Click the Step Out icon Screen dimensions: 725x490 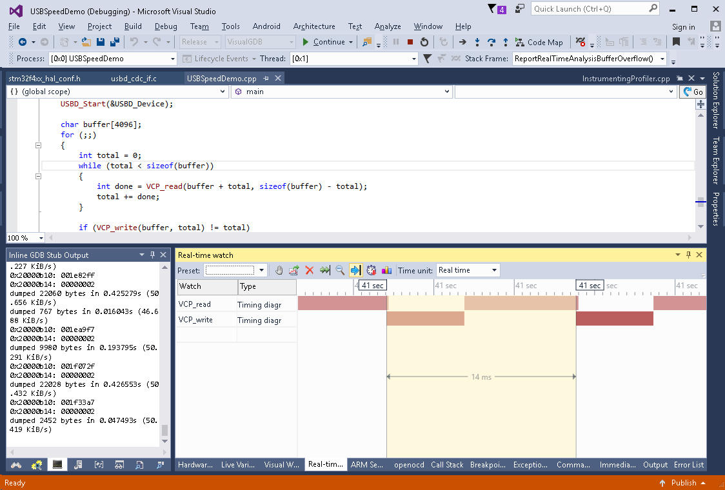pos(506,42)
